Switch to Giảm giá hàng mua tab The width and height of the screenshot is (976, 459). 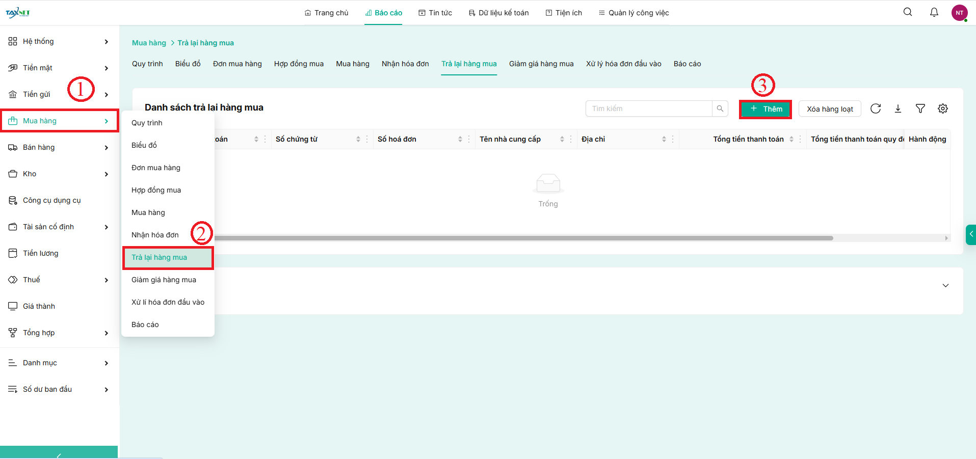[541, 64]
